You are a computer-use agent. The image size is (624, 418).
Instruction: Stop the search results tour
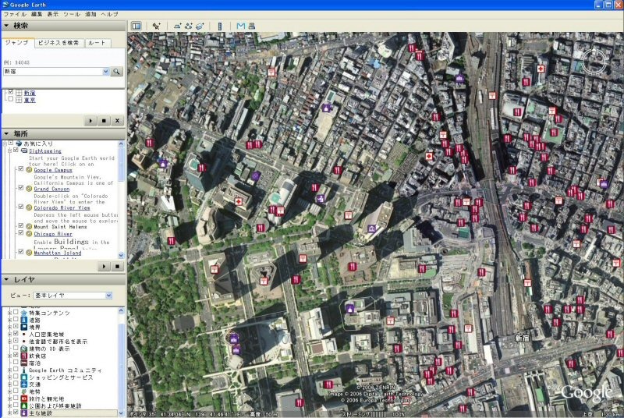point(104,121)
